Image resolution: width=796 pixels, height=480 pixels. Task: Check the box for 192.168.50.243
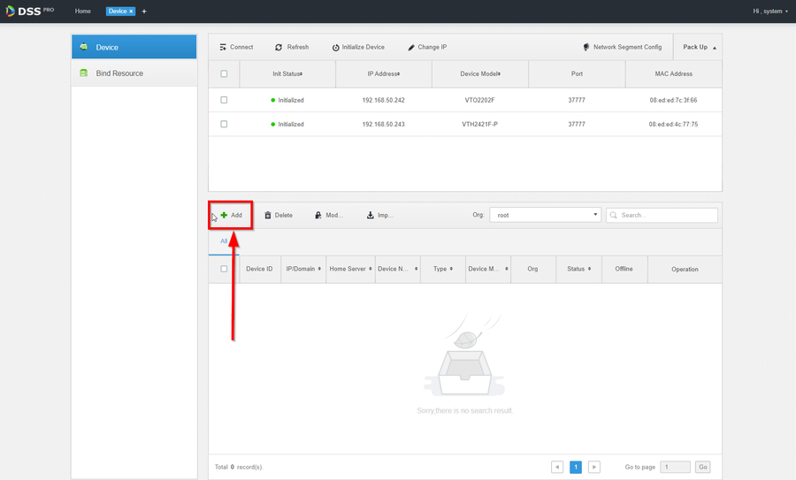point(224,124)
